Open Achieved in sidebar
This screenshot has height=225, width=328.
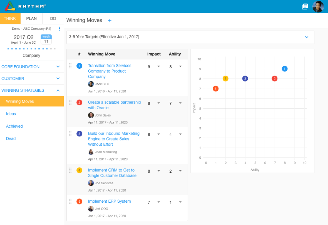tap(14, 126)
